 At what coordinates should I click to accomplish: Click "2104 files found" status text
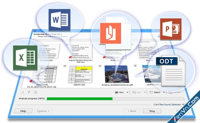[x=162, y=104]
